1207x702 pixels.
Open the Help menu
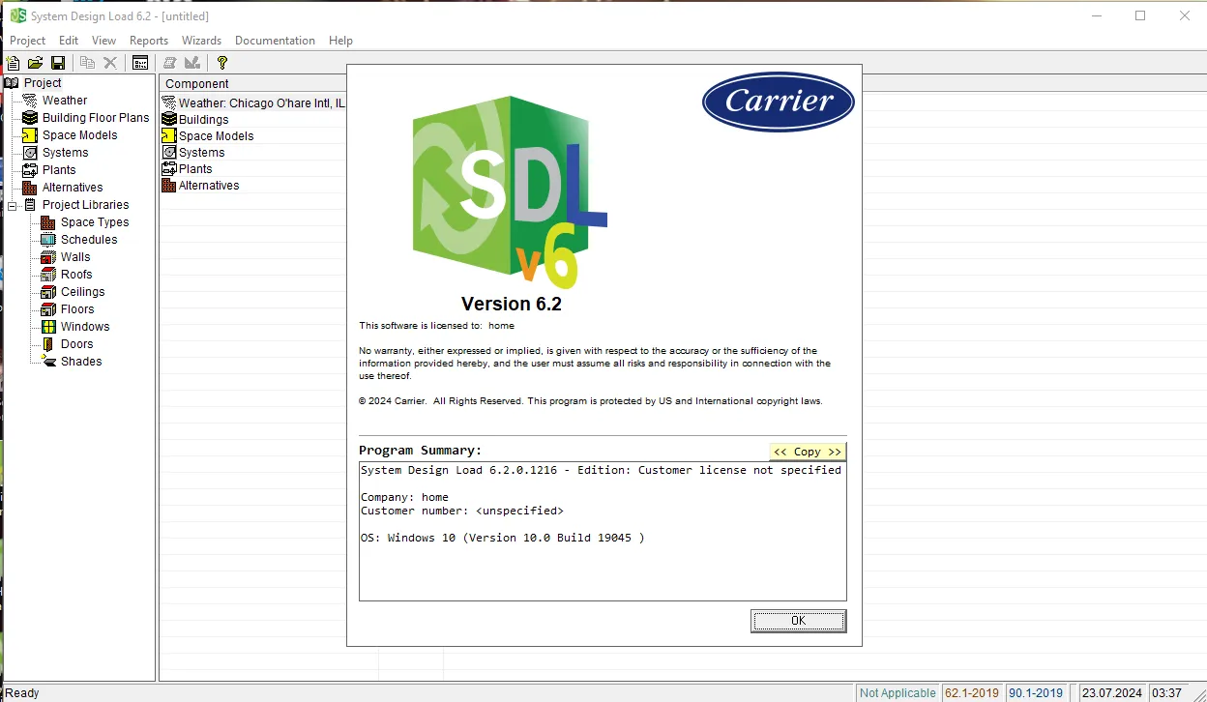pos(340,41)
